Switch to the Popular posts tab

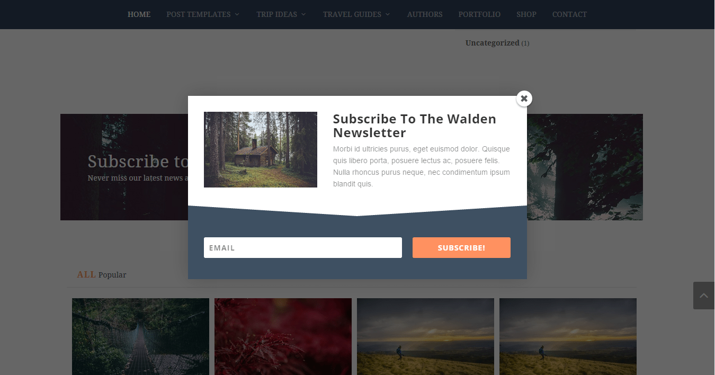[x=112, y=275]
